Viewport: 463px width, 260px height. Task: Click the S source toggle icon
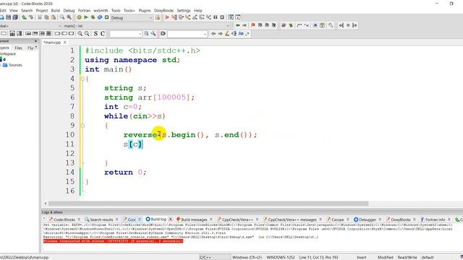[x=95, y=34]
